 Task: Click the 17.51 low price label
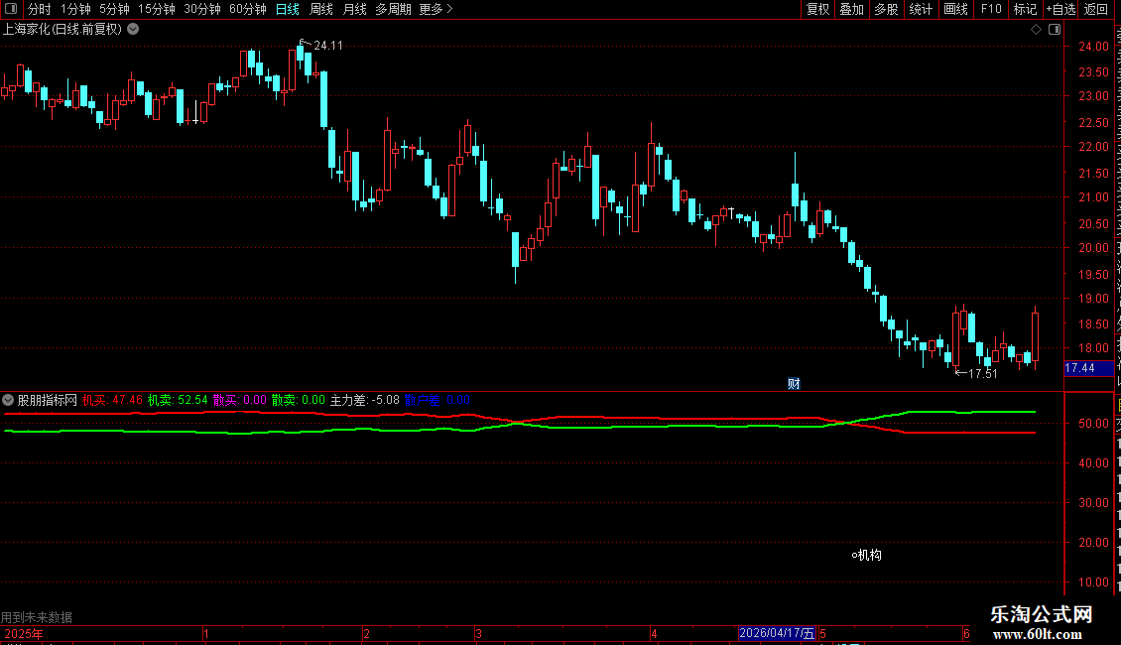point(983,374)
